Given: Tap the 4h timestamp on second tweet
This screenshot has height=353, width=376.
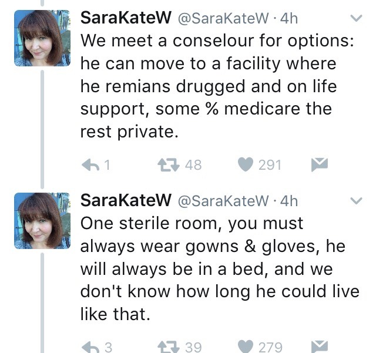Looking at the screenshot, I should (289, 201).
